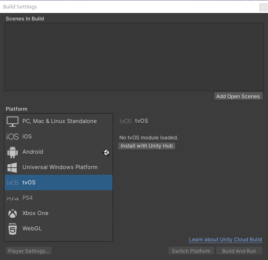Click the tvOS icon in details header
The width and height of the screenshot is (268, 260).
[x=125, y=121]
